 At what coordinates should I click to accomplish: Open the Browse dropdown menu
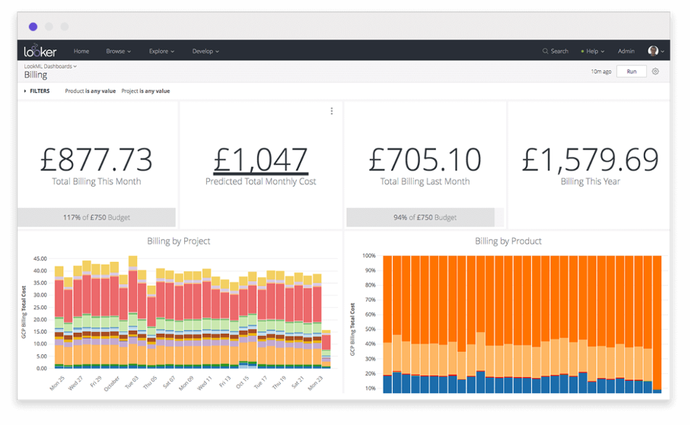click(118, 51)
